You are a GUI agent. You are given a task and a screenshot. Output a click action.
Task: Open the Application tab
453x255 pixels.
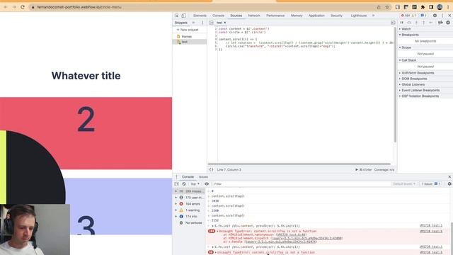pyautogui.click(x=316, y=16)
